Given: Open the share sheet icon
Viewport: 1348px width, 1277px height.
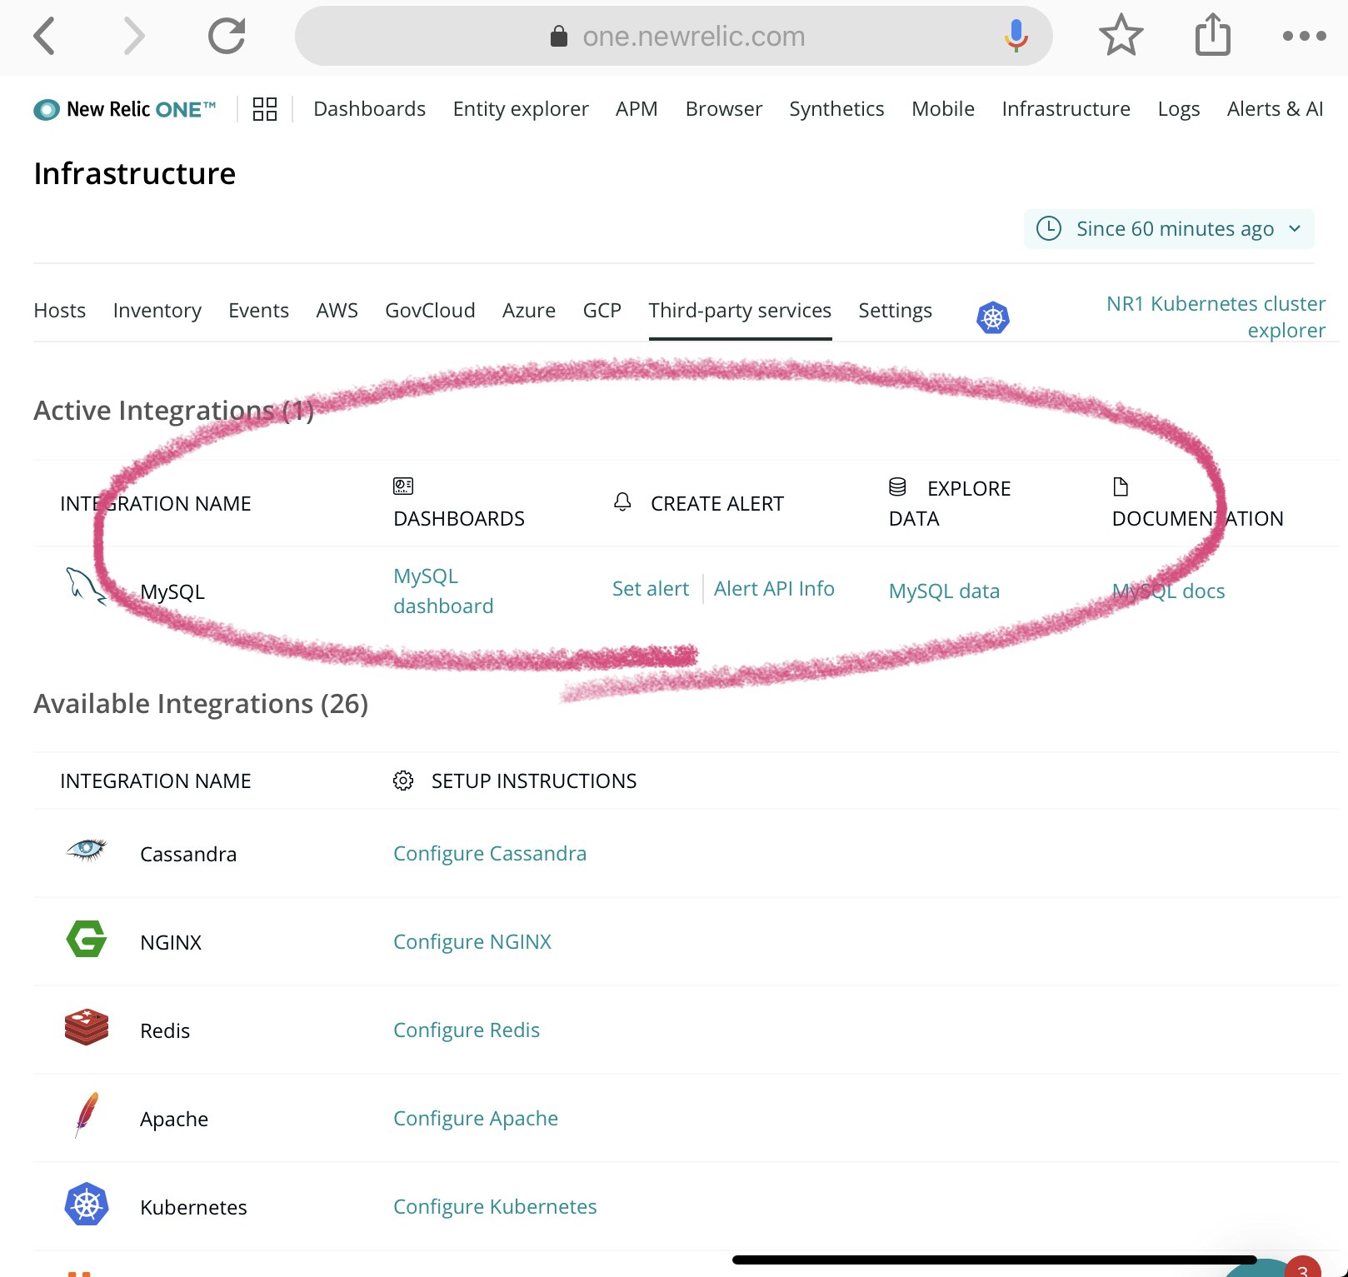Looking at the screenshot, I should pyautogui.click(x=1212, y=35).
